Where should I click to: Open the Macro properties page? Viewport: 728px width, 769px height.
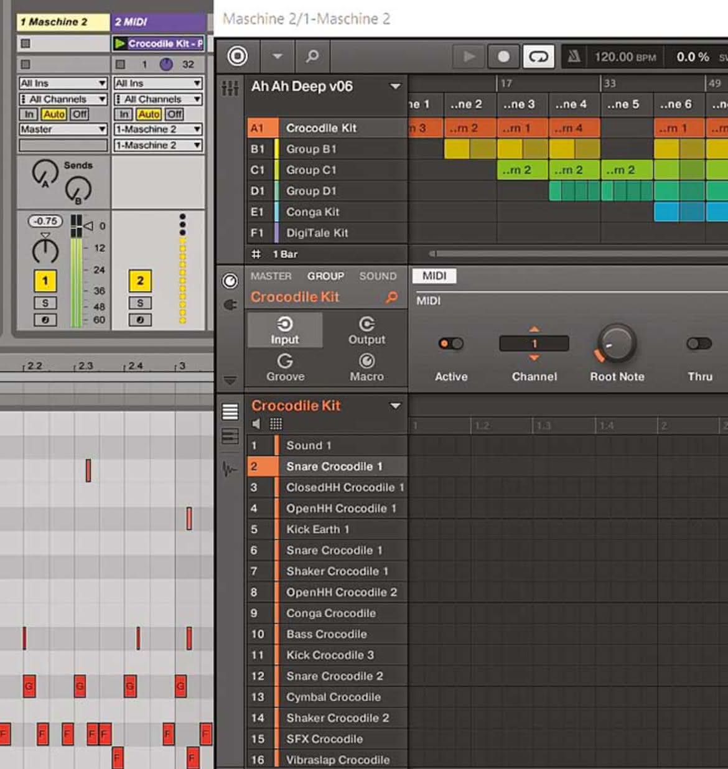click(367, 367)
